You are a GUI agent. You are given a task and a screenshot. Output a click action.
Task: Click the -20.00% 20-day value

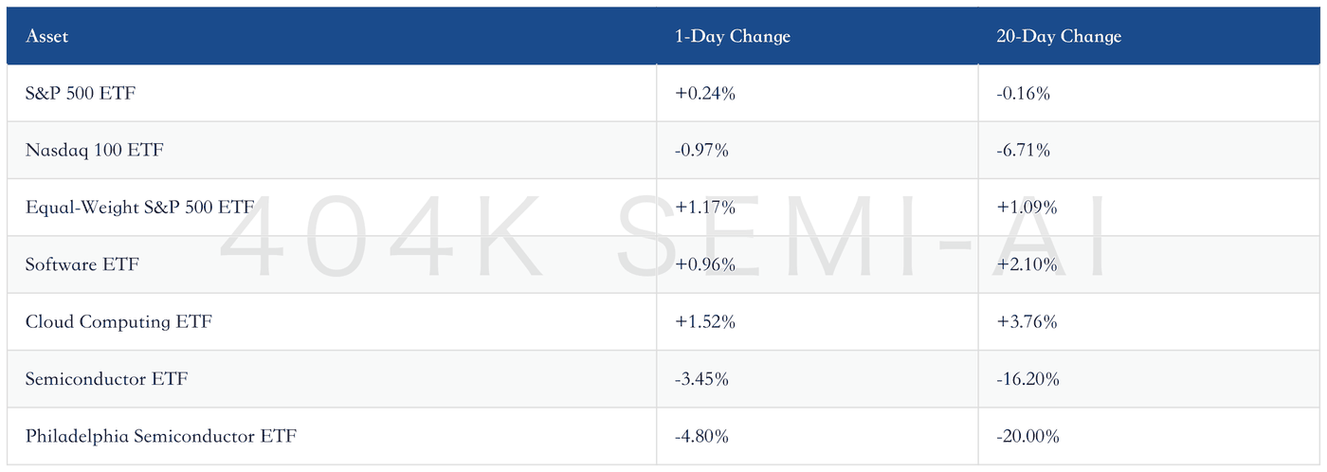1028,436
